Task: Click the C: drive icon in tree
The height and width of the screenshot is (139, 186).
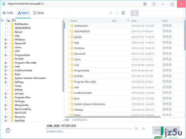Action: tap(8, 20)
